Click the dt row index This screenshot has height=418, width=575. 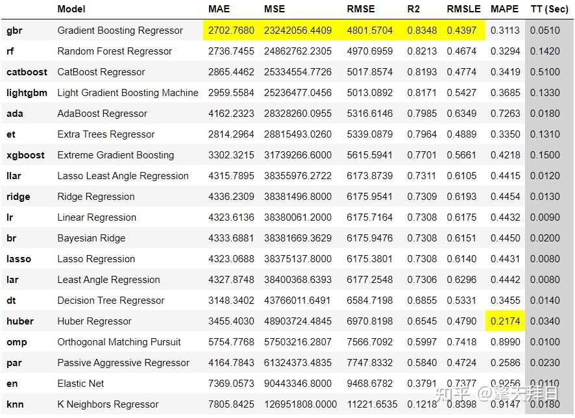click(11, 301)
